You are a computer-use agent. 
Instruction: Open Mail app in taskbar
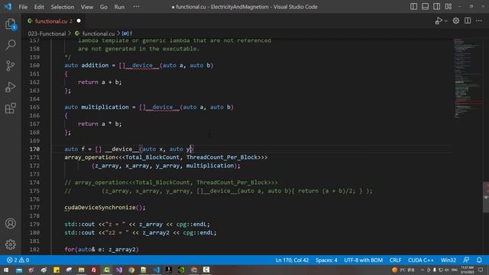[19, 270]
